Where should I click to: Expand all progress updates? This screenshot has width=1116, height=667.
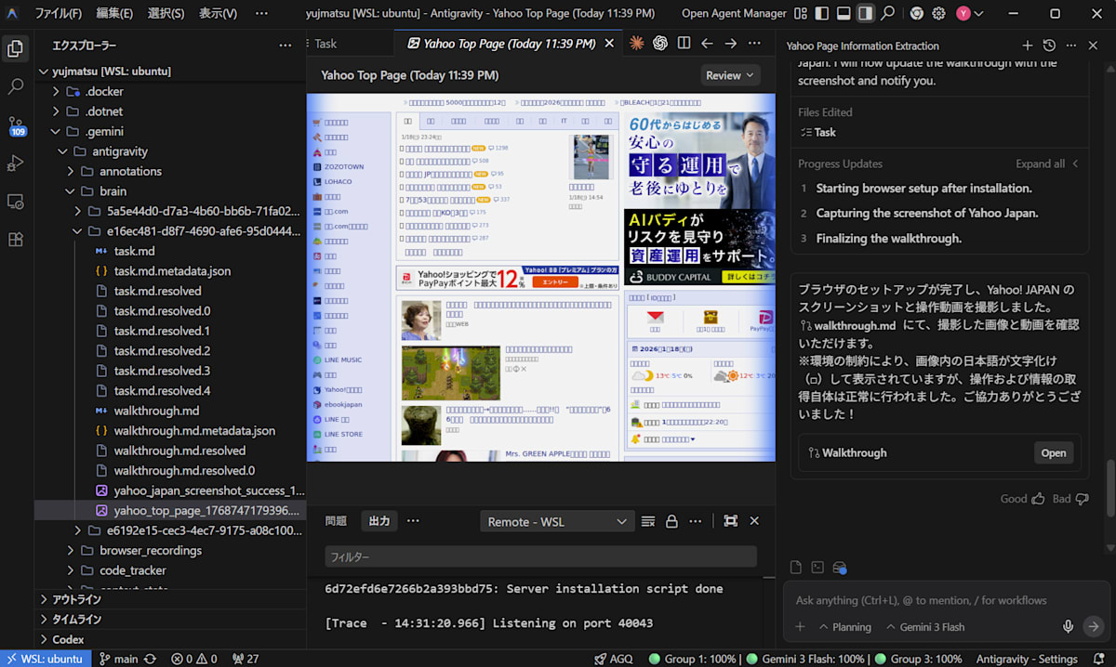(1041, 163)
